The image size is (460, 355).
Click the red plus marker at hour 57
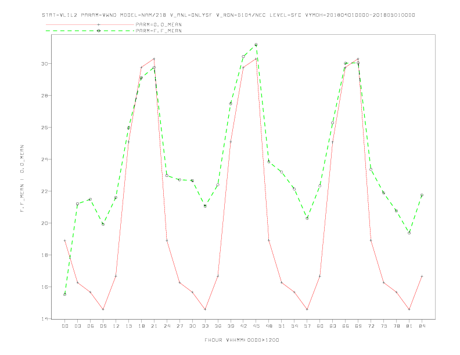click(x=307, y=309)
